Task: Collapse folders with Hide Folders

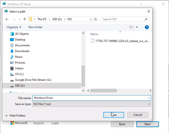Action: pos(15,116)
